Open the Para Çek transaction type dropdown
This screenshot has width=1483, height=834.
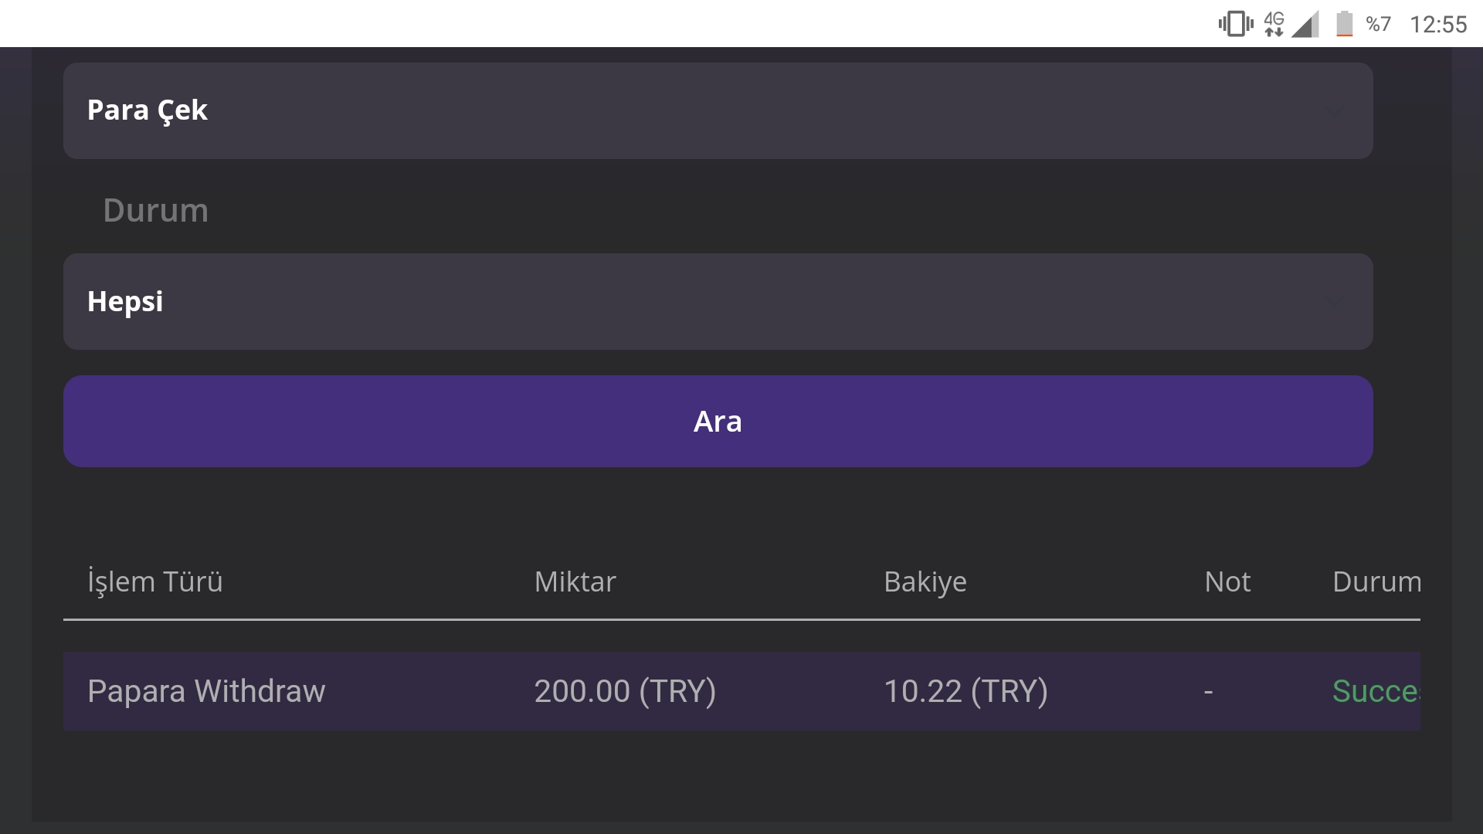[718, 110]
